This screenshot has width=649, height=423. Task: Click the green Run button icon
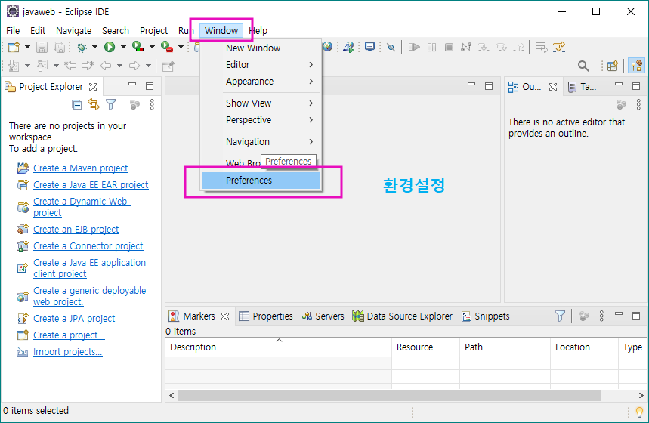pos(110,47)
